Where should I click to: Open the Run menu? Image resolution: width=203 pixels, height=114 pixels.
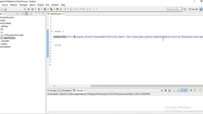pyautogui.click(x=47, y=5)
